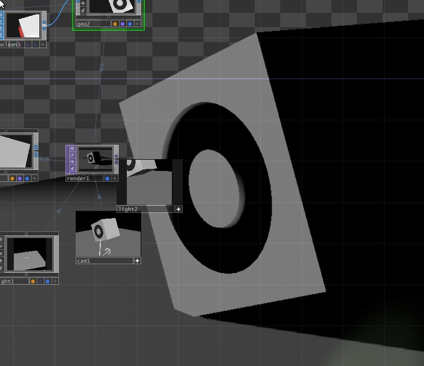
Task: Click the light1 node viewer thumbnail
Action: [30, 254]
